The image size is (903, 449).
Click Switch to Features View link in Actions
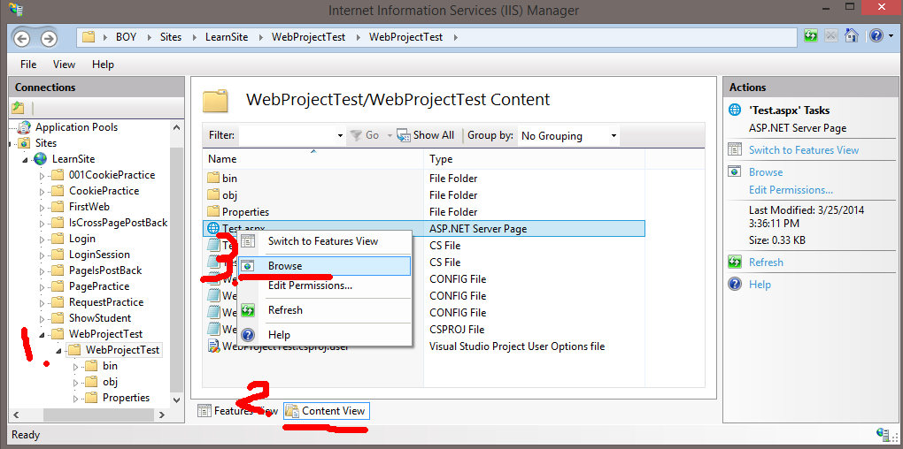(x=803, y=150)
